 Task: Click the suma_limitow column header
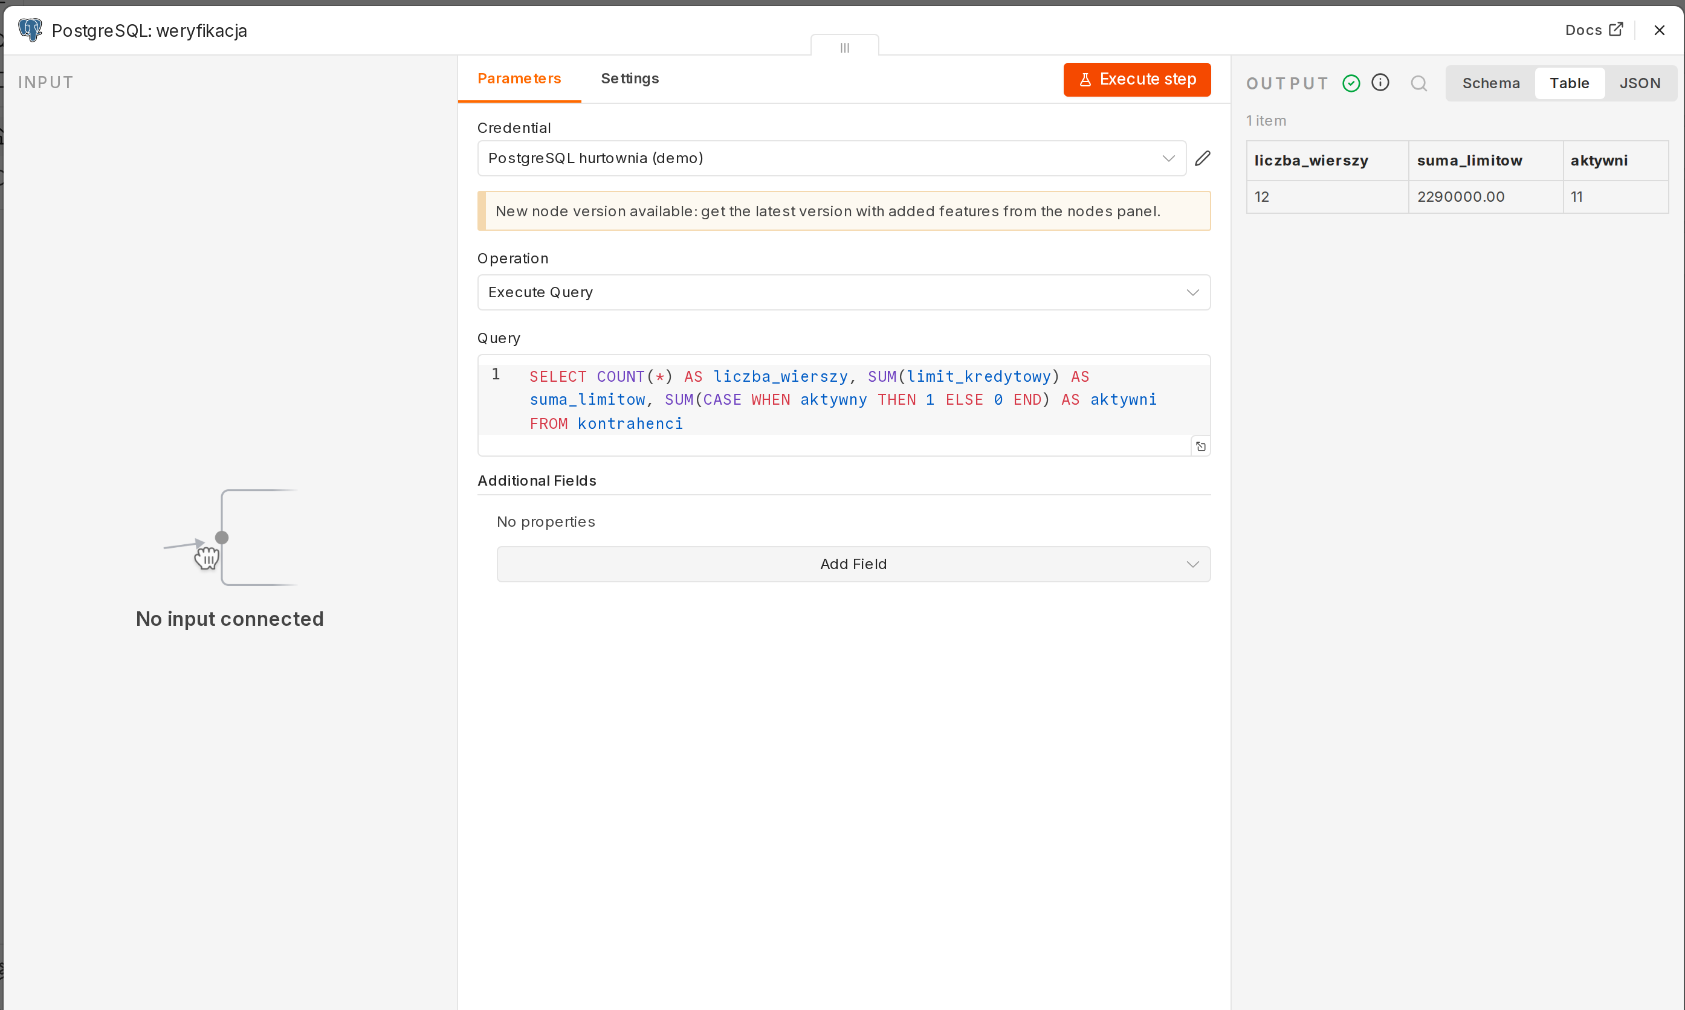point(1485,161)
